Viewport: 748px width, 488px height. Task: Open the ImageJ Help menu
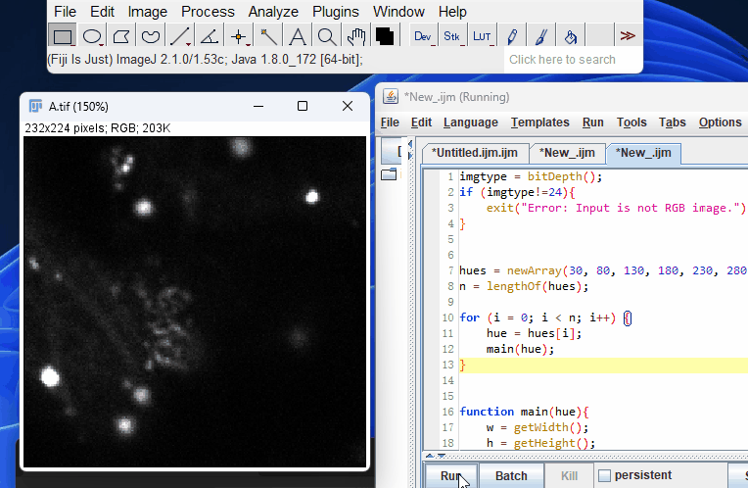452,12
